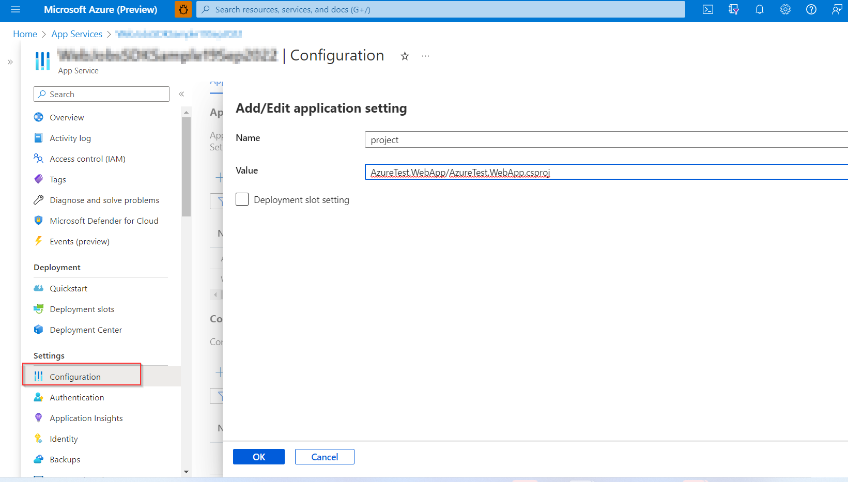Expand the collapsed portal side rail

tap(10, 62)
